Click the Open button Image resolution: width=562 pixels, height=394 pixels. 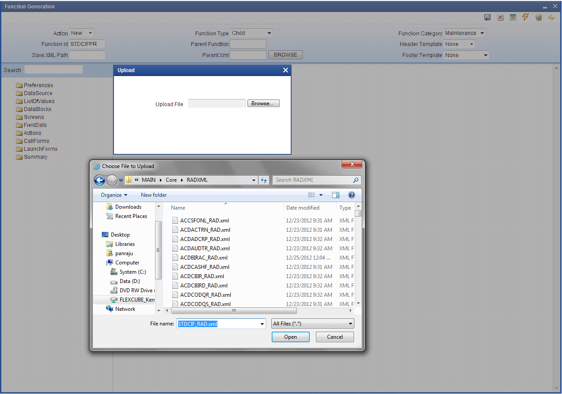(291, 337)
